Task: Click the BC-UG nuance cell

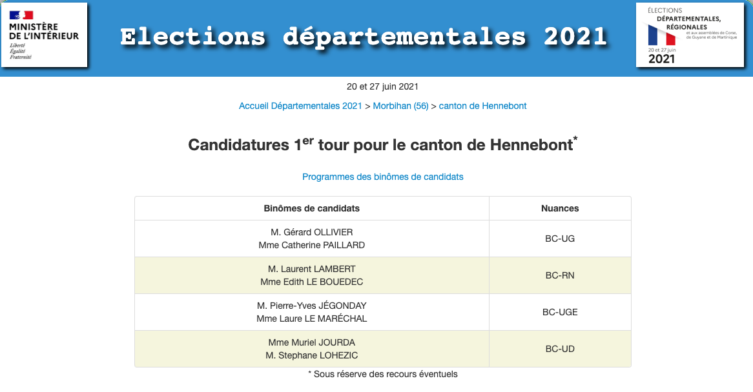Action: click(560, 239)
